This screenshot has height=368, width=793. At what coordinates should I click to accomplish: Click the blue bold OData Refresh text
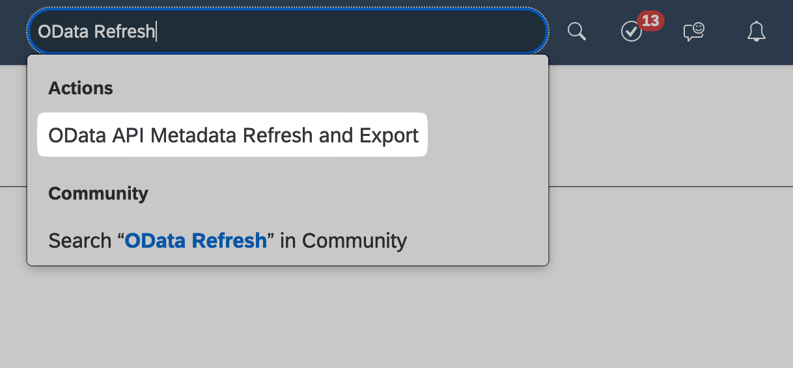196,241
